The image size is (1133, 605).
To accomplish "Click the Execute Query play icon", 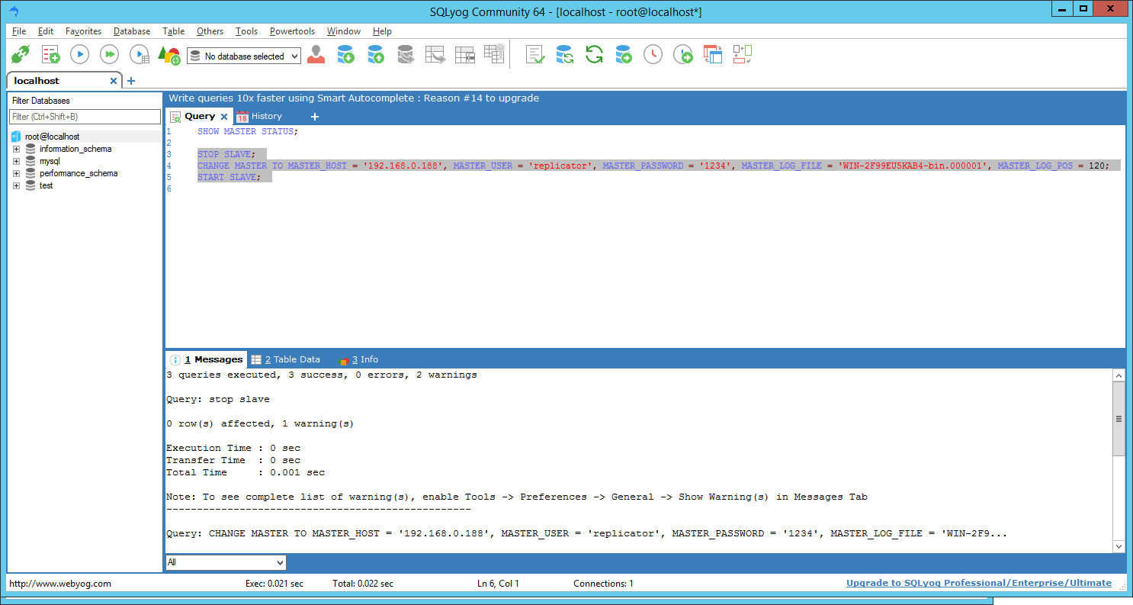I will point(80,55).
